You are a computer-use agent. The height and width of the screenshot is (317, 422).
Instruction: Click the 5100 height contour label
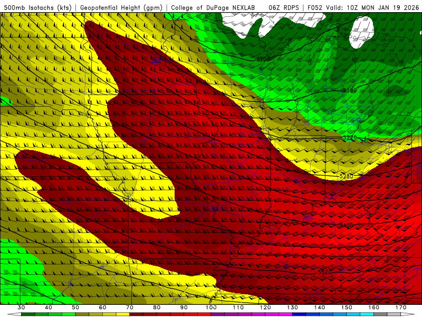(263, 59)
